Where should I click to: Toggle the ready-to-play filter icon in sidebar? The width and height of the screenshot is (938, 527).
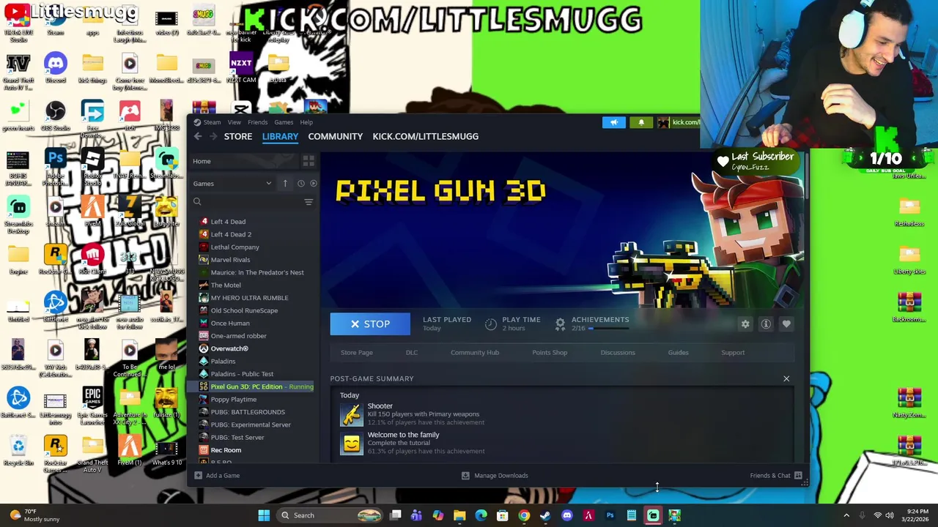click(x=314, y=184)
